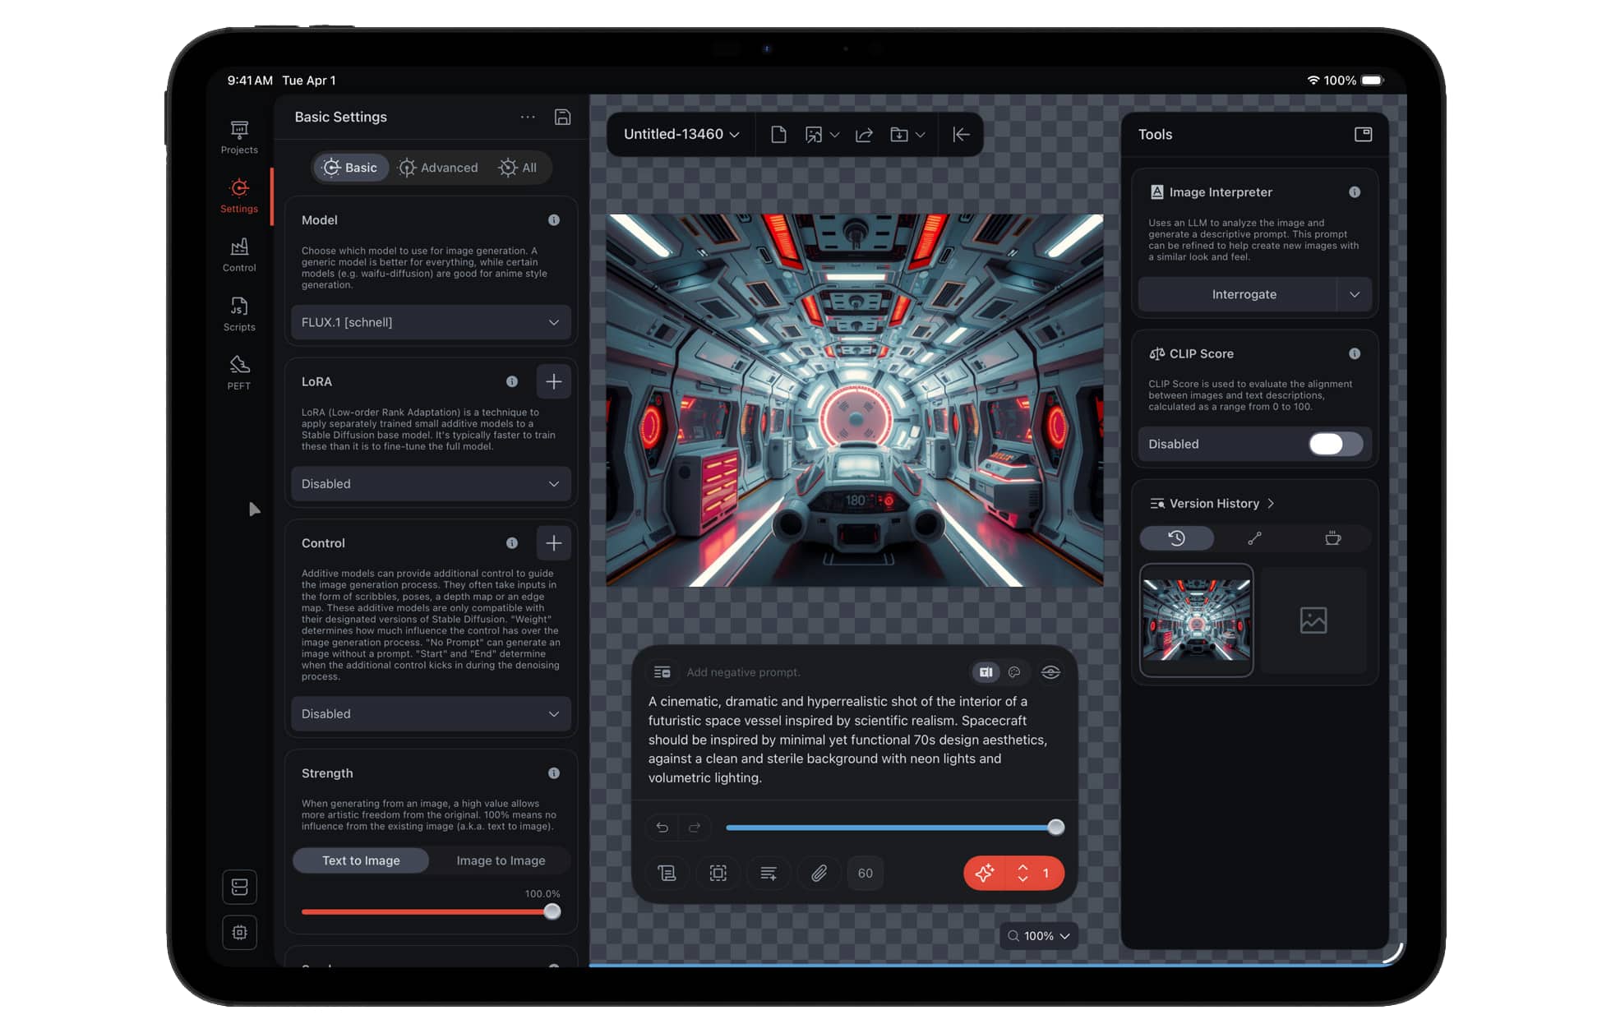The image size is (1611, 1033).
Task: Open the 100% zoom level dropdown
Action: 1039,936
